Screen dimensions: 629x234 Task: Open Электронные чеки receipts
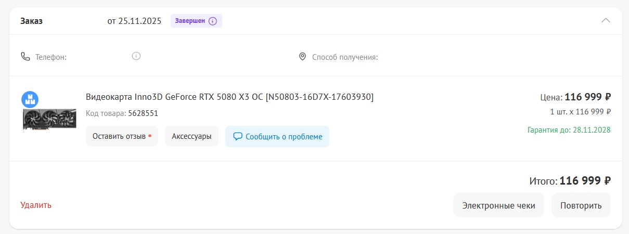click(x=498, y=205)
